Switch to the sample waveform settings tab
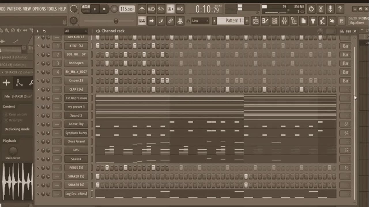Screen dimensions: 369x207 click(x=6, y=83)
